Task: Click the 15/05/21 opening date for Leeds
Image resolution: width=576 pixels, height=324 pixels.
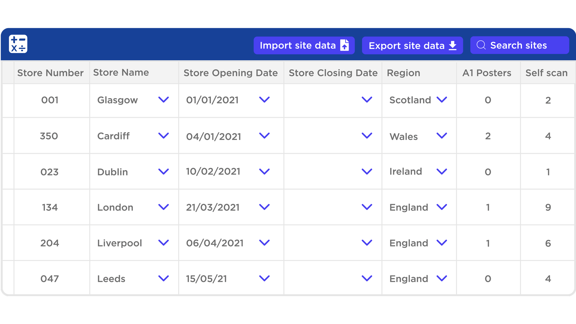Action: pos(206,278)
